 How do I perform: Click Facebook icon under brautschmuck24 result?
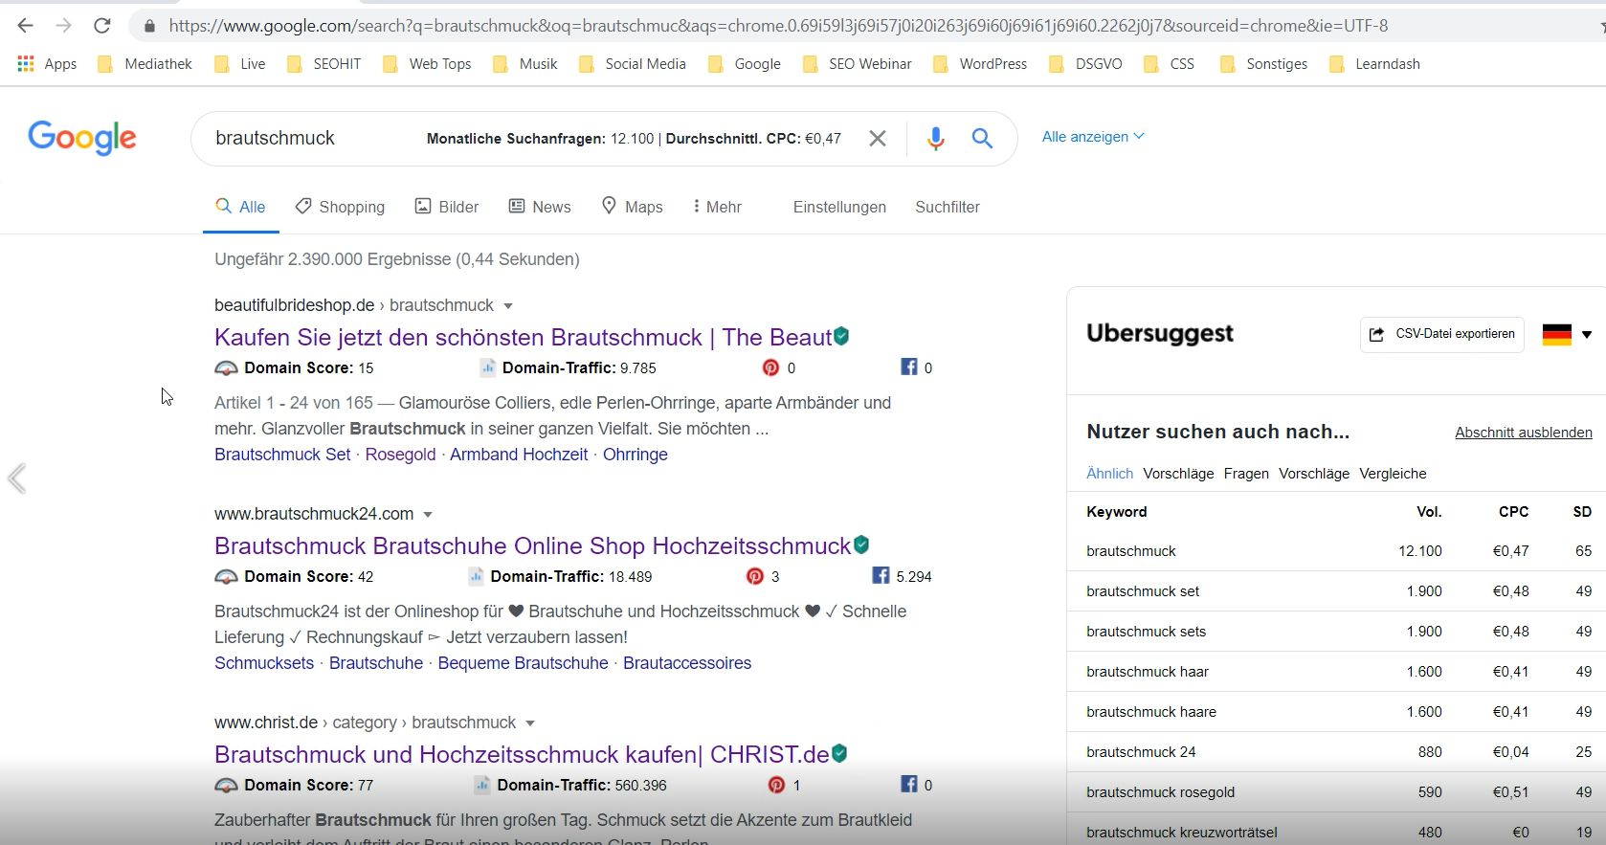881,576
